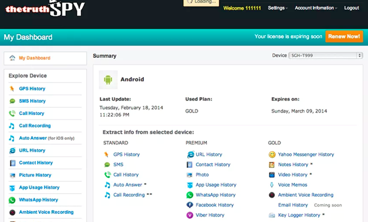Image resolution: width=368 pixels, height=222 pixels.
Task: Click the GPS pin icon under STANDARD
Action: [106, 154]
